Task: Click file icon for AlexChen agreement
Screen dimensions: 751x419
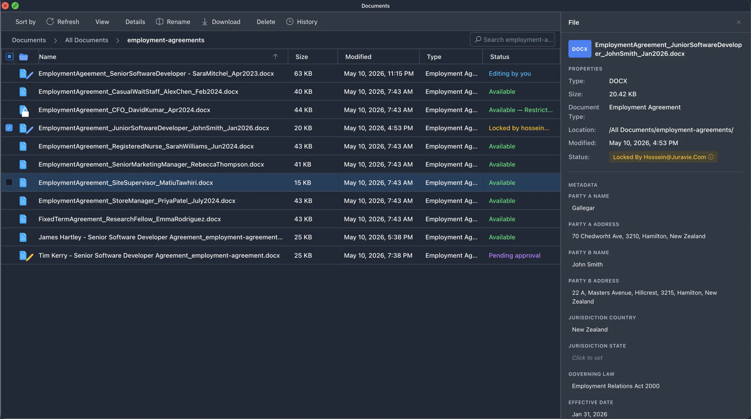Action: pyautogui.click(x=23, y=91)
